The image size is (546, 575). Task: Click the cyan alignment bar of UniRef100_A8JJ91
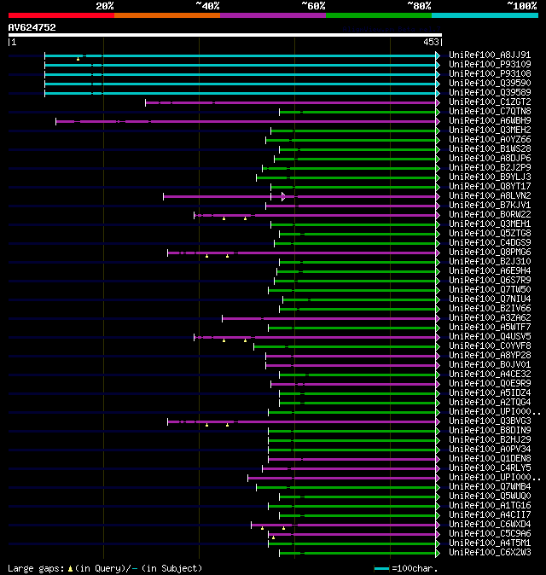click(241, 55)
